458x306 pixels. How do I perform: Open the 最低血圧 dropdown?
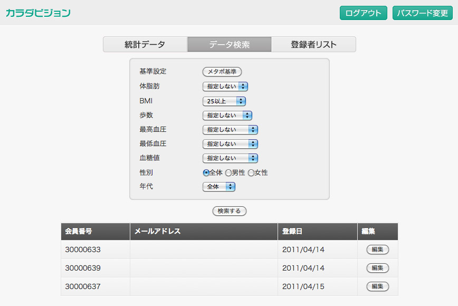coord(230,144)
